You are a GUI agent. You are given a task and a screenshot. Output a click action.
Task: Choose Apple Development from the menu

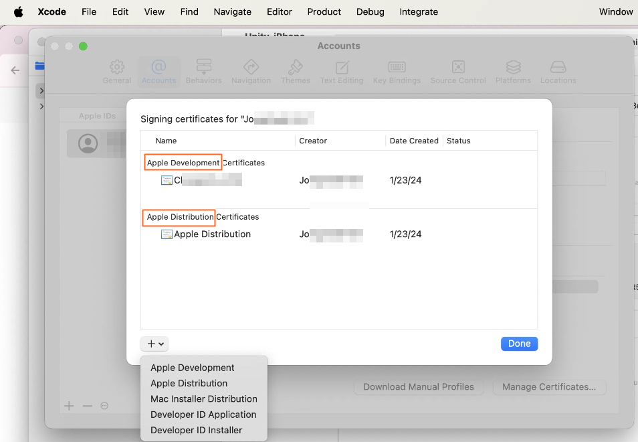tap(192, 368)
